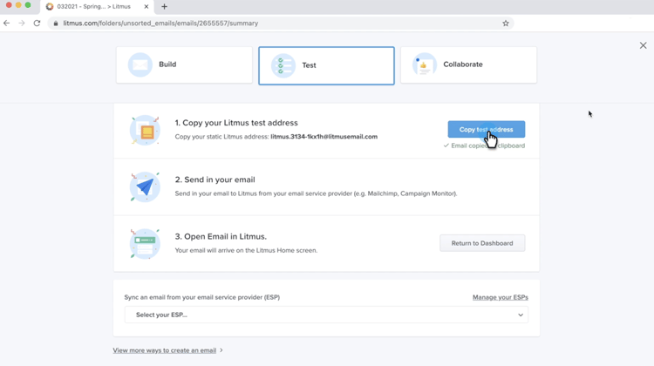The height and width of the screenshot is (366, 654).
Task: Click heading 3. Open Email in Litmus
Action: pos(221,236)
